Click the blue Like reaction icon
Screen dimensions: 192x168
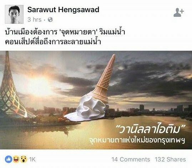coord(9,159)
